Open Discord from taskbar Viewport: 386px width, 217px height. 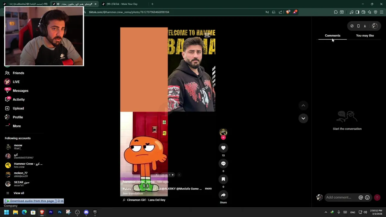pyautogui.click(x=86, y=212)
